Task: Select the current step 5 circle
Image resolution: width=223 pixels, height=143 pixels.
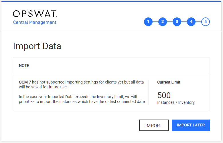Action: click(x=206, y=22)
